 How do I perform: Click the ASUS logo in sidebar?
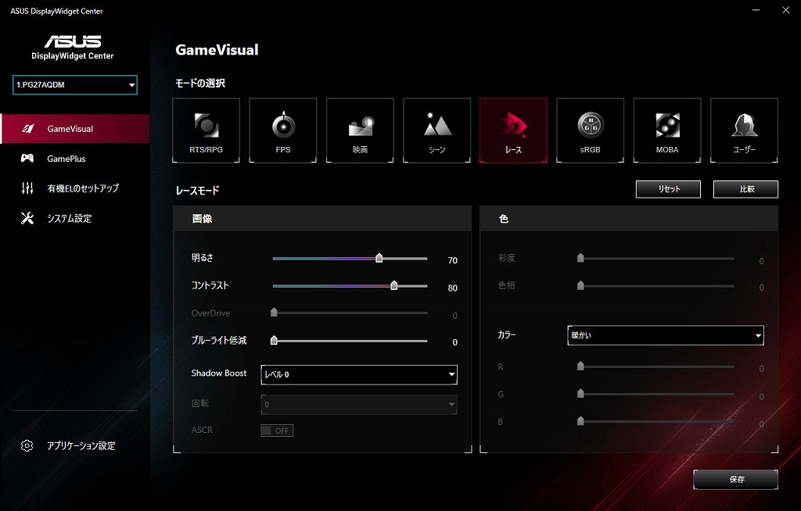click(73, 41)
